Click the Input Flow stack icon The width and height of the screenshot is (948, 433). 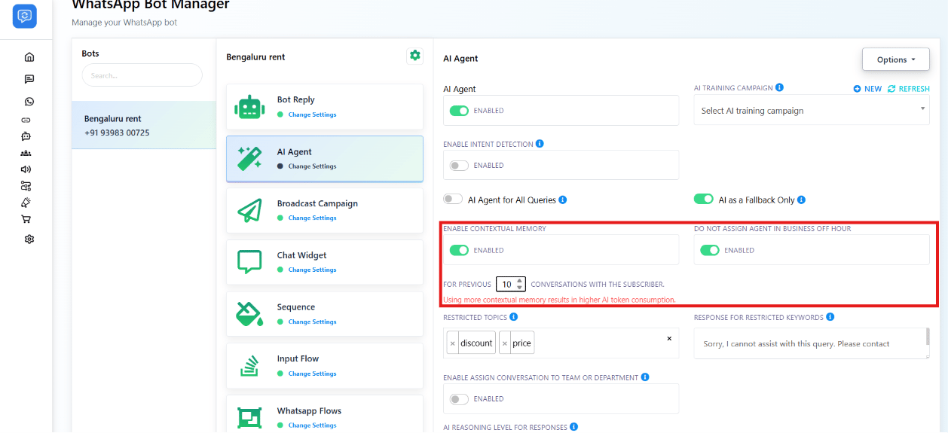[249, 366]
